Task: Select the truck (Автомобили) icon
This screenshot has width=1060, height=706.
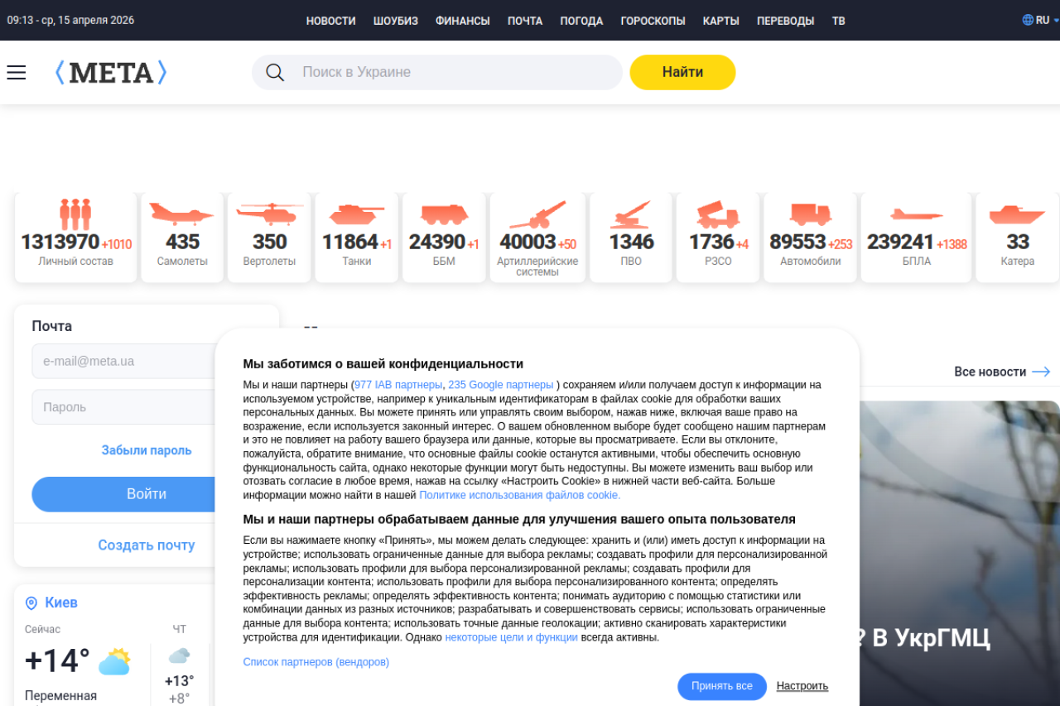Action: (x=810, y=214)
